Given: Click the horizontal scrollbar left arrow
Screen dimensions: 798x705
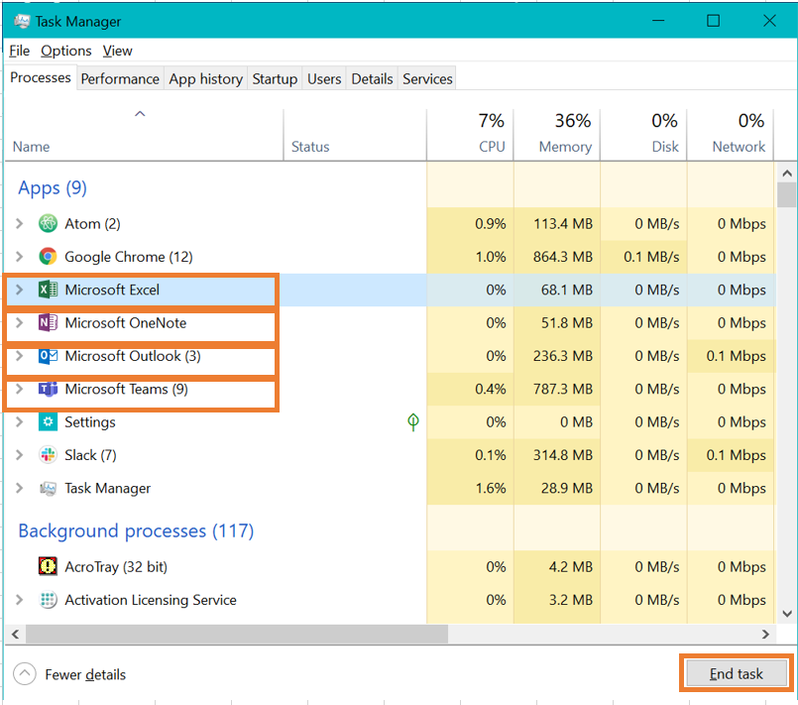Looking at the screenshot, I should [x=15, y=634].
